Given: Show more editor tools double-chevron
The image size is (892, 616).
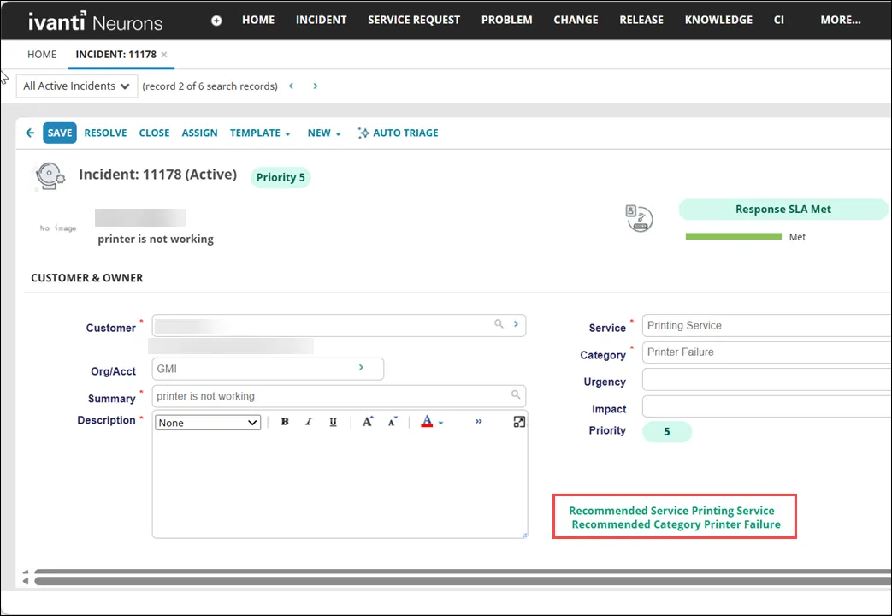Looking at the screenshot, I should (478, 421).
